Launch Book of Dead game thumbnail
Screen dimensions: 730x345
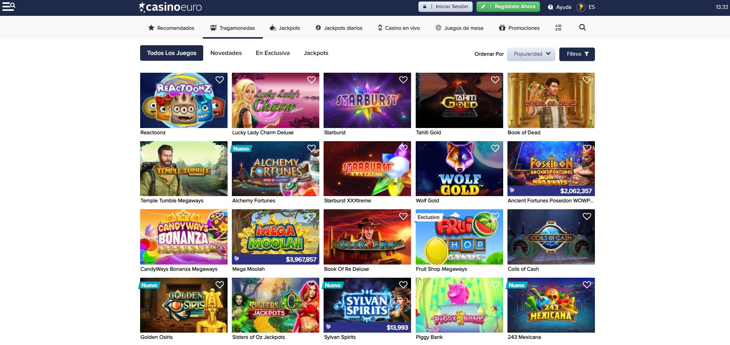[x=551, y=100]
